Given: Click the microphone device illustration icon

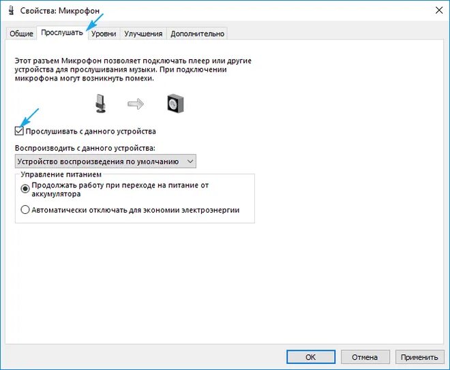Looking at the screenshot, I should pyautogui.click(x=100, y=104).
